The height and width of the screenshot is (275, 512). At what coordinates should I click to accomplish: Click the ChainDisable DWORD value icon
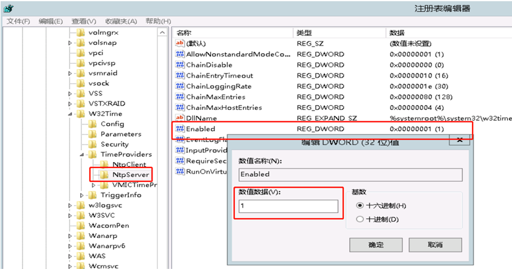point(180,64)
